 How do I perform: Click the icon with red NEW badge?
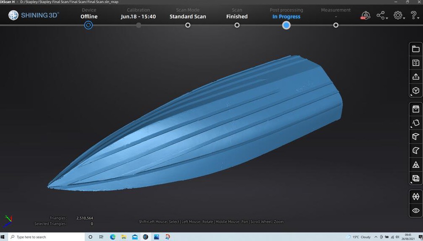pos(365,16)
